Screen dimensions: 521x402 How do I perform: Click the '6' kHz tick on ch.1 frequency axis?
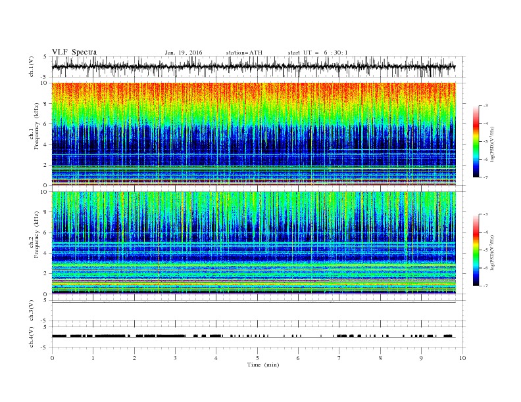click(45, 124)
